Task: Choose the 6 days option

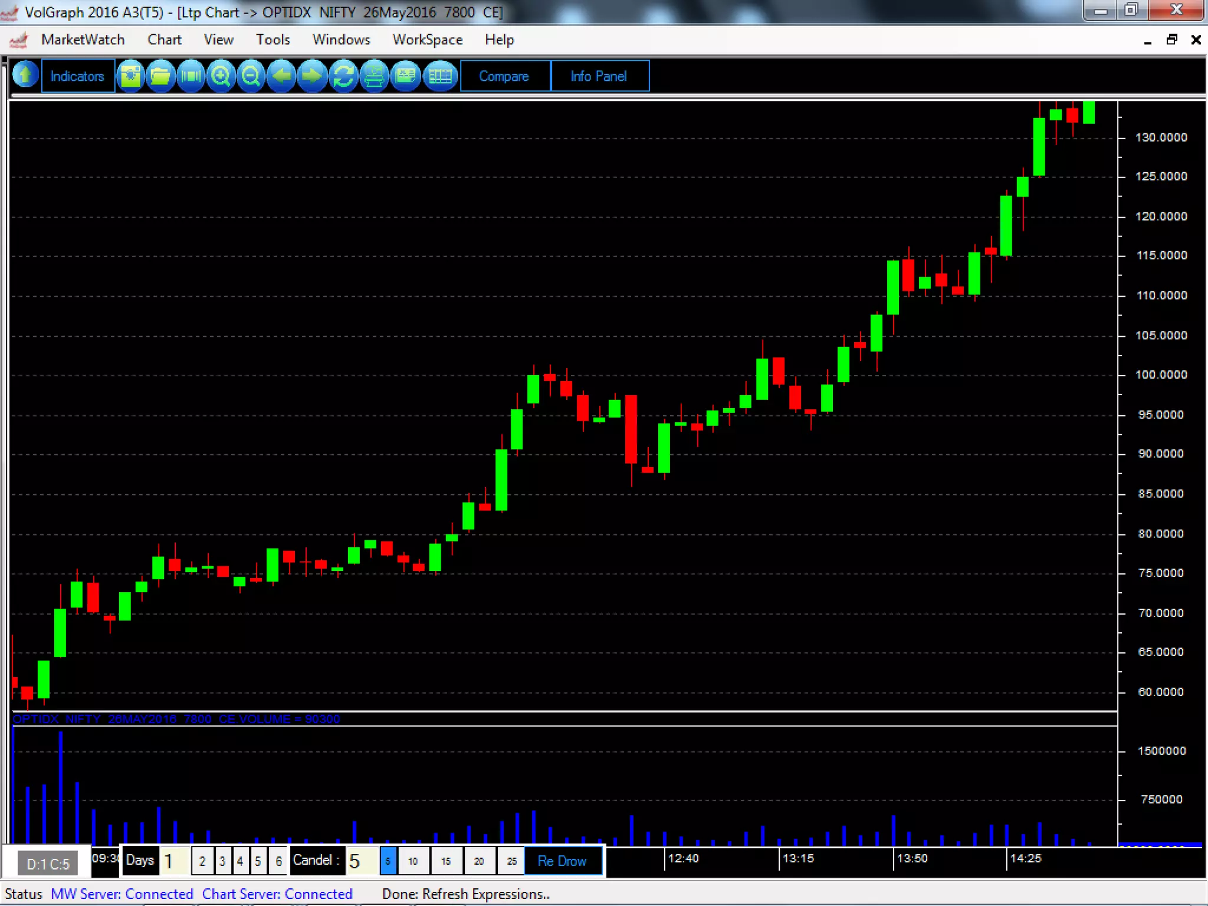Action: click(x=278, y=861)
